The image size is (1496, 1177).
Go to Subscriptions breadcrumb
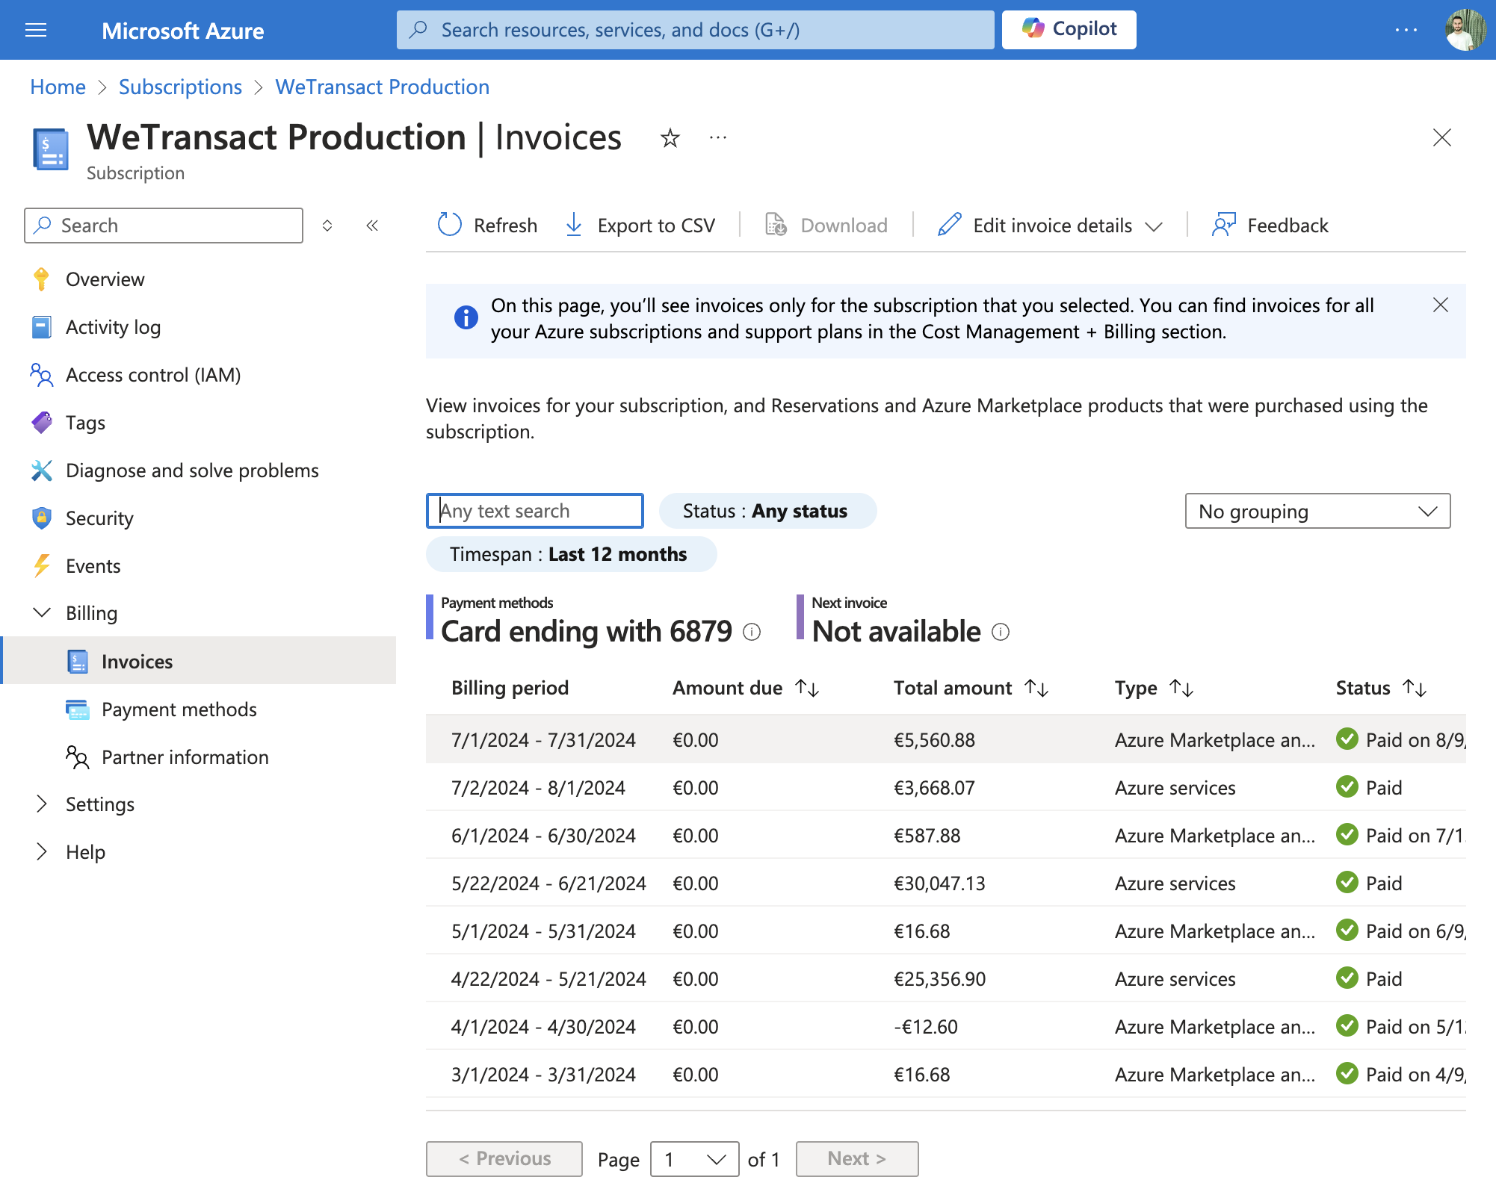click(x=180, y=87)
